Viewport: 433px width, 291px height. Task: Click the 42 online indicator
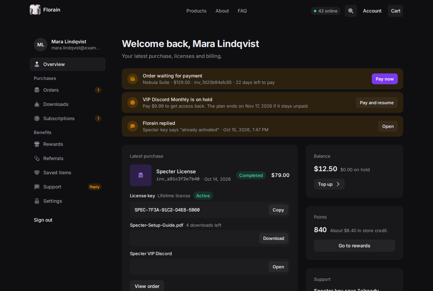pos(325,11)
